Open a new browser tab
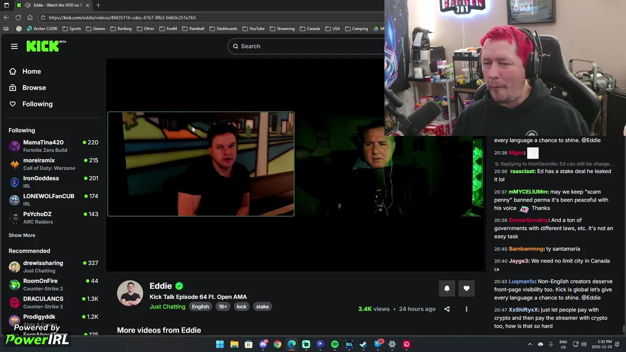Image resolution: width=626 pixels, height=352 pixels. coord(98,5)
